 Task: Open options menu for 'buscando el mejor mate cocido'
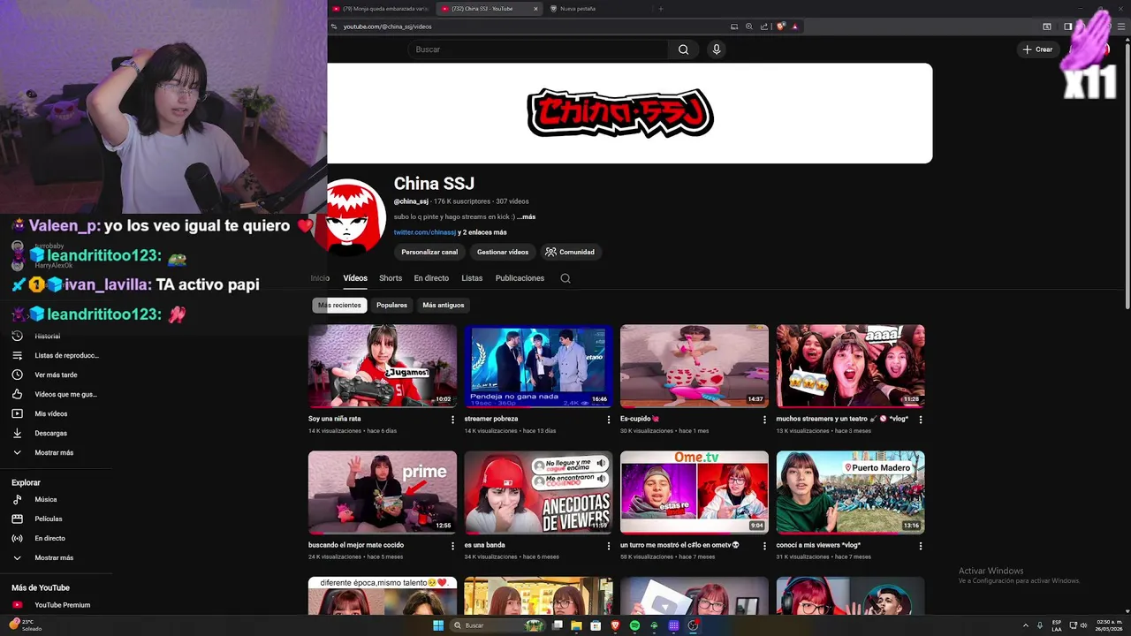click(x=452, y=546)
